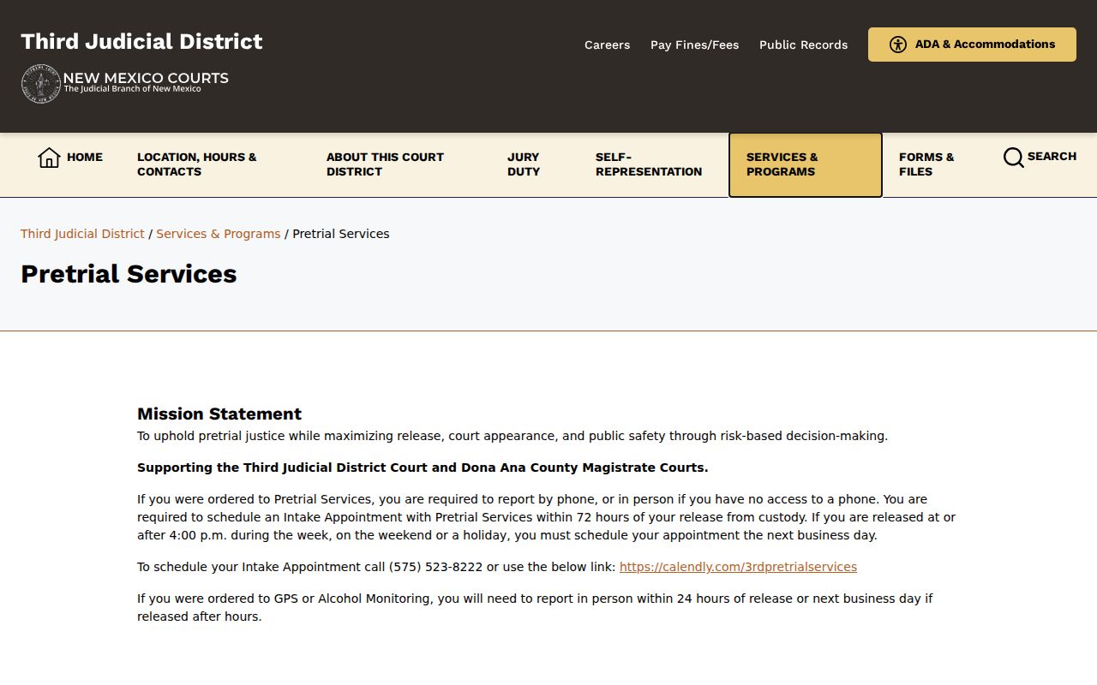This screenshot has width=1097, height=685.
Task: Click the magnifying glass search icon
Action: coord(1014,158)
